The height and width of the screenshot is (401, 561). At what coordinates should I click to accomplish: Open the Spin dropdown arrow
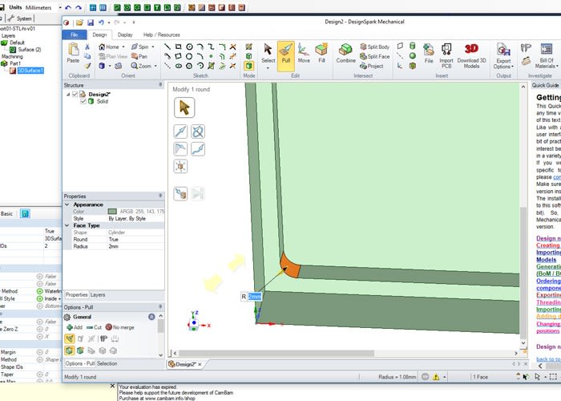153,47
